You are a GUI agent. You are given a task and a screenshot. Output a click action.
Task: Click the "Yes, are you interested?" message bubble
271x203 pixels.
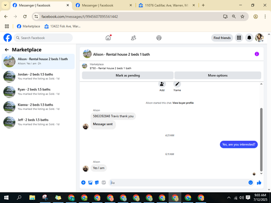click(238, 145)
